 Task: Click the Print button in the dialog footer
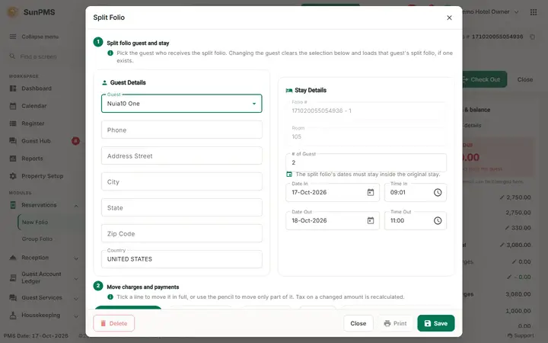pyautogui.click(x=395, y=323)
